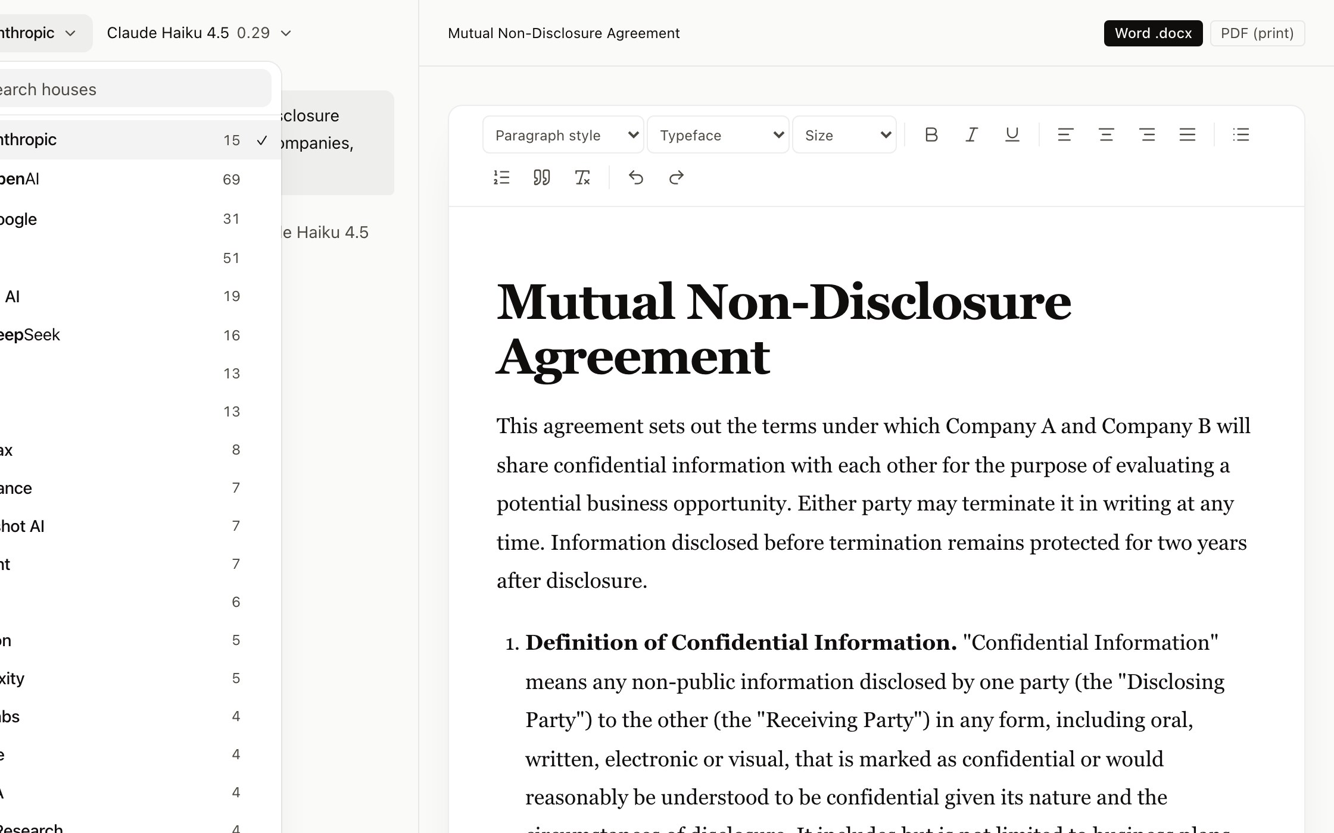The image size is (1334, 833).
Task: Align text to the right
Action: (1147, 135)
